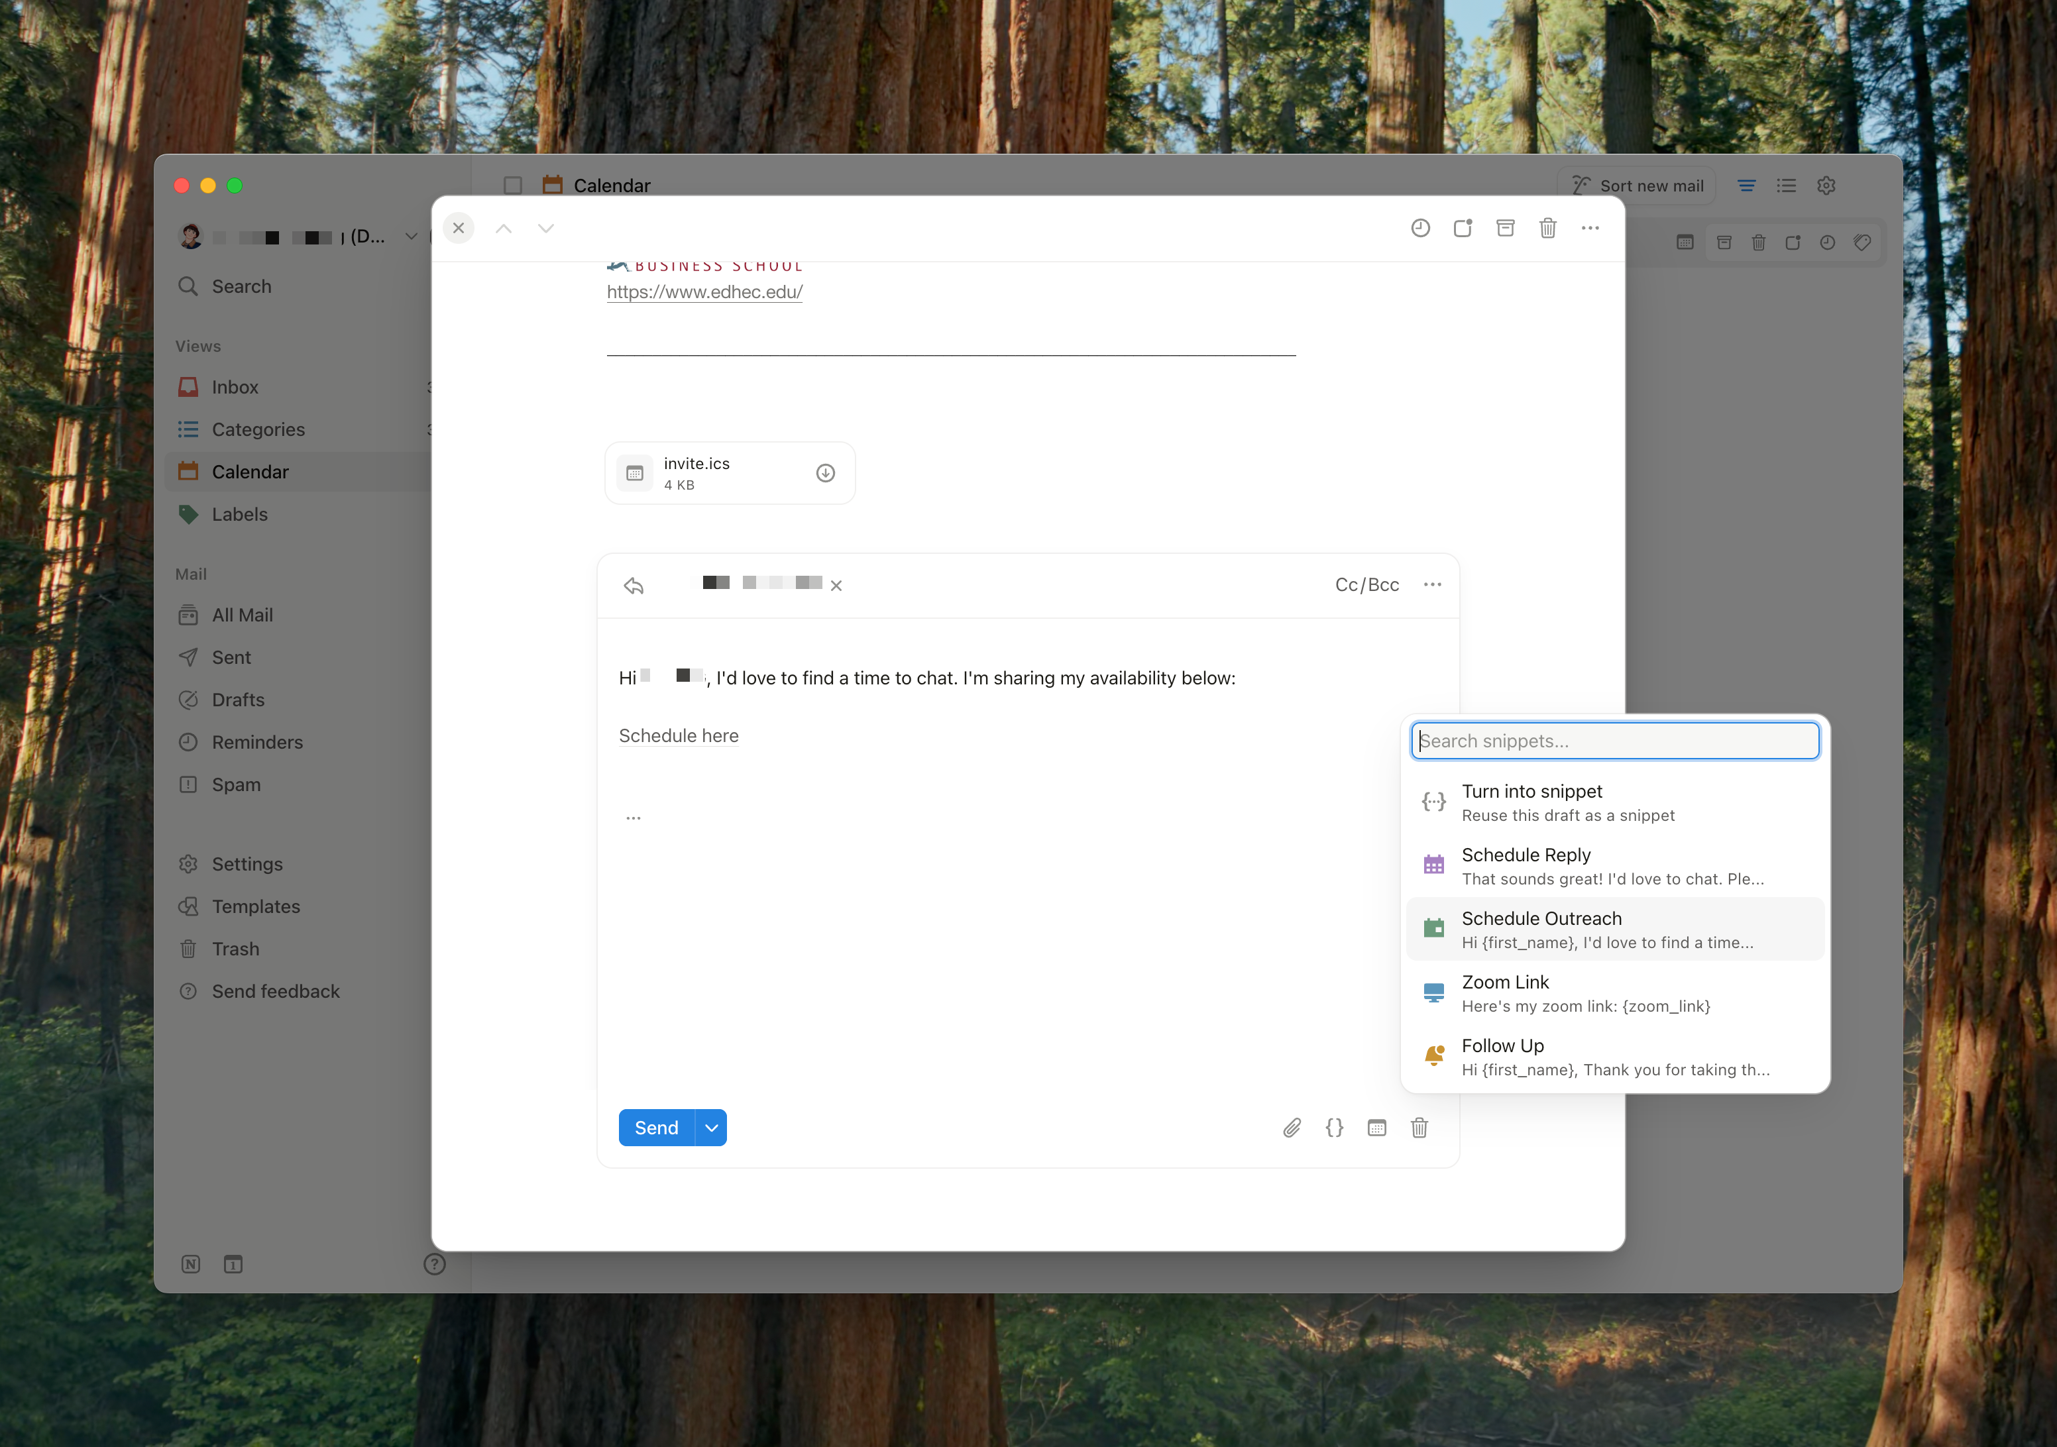Open the account switcher chevron in sidebar

pyautogui.click(x=412, y=237)
